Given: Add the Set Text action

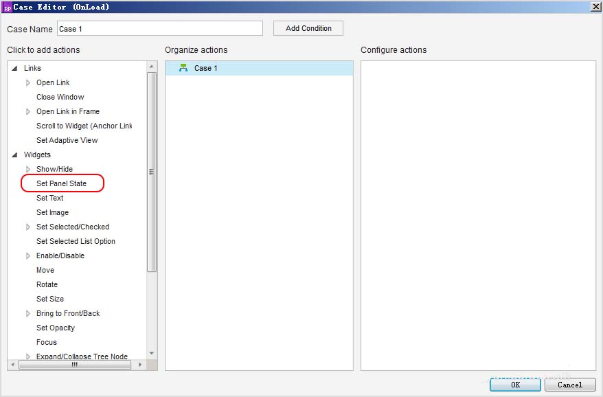Looking at the screenshot, I should coord(49,198).
